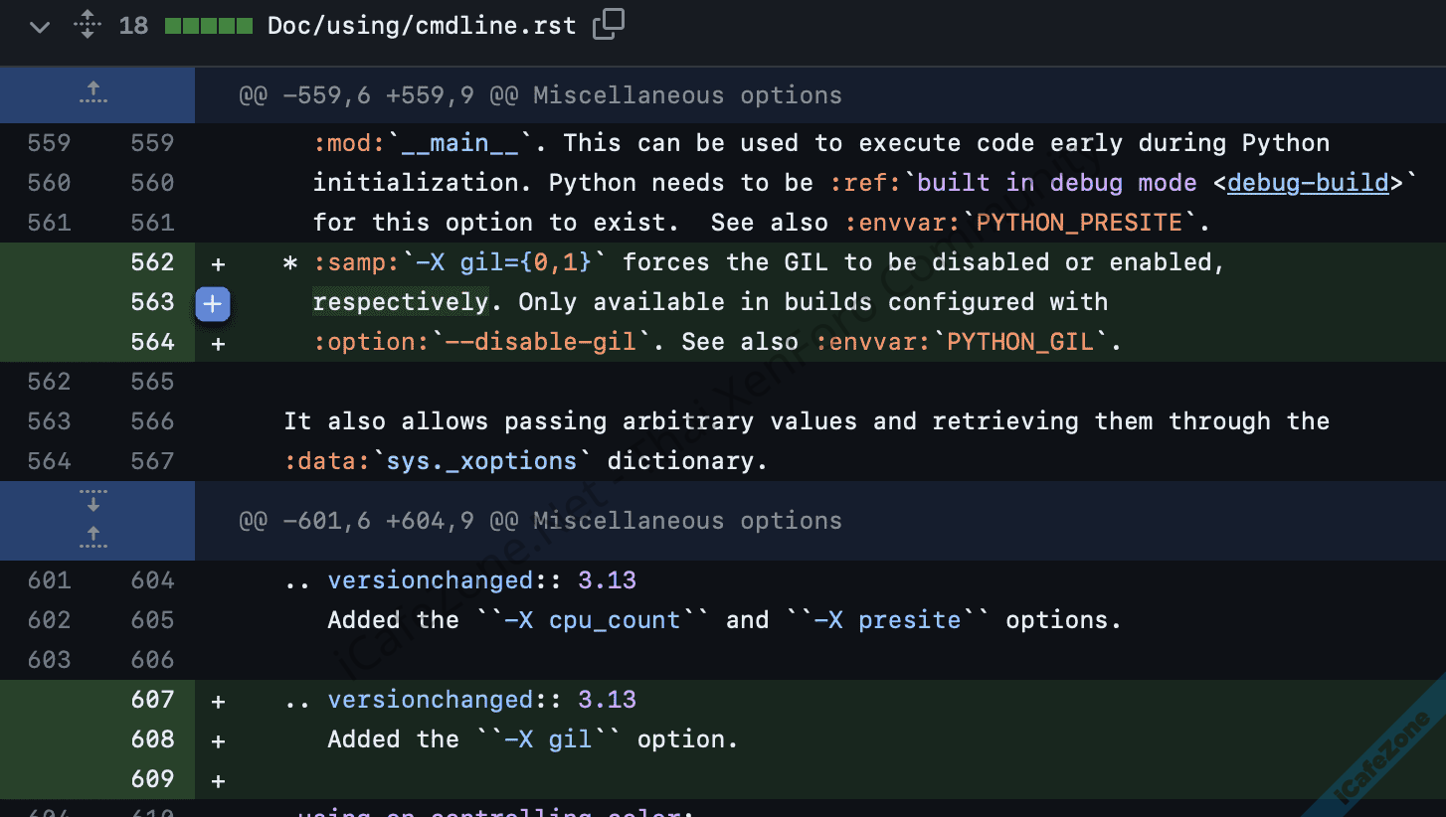Expand down arrow before line 601 hunk
The width and height of the screenshot is (1446, 817).
coord(93,502)
